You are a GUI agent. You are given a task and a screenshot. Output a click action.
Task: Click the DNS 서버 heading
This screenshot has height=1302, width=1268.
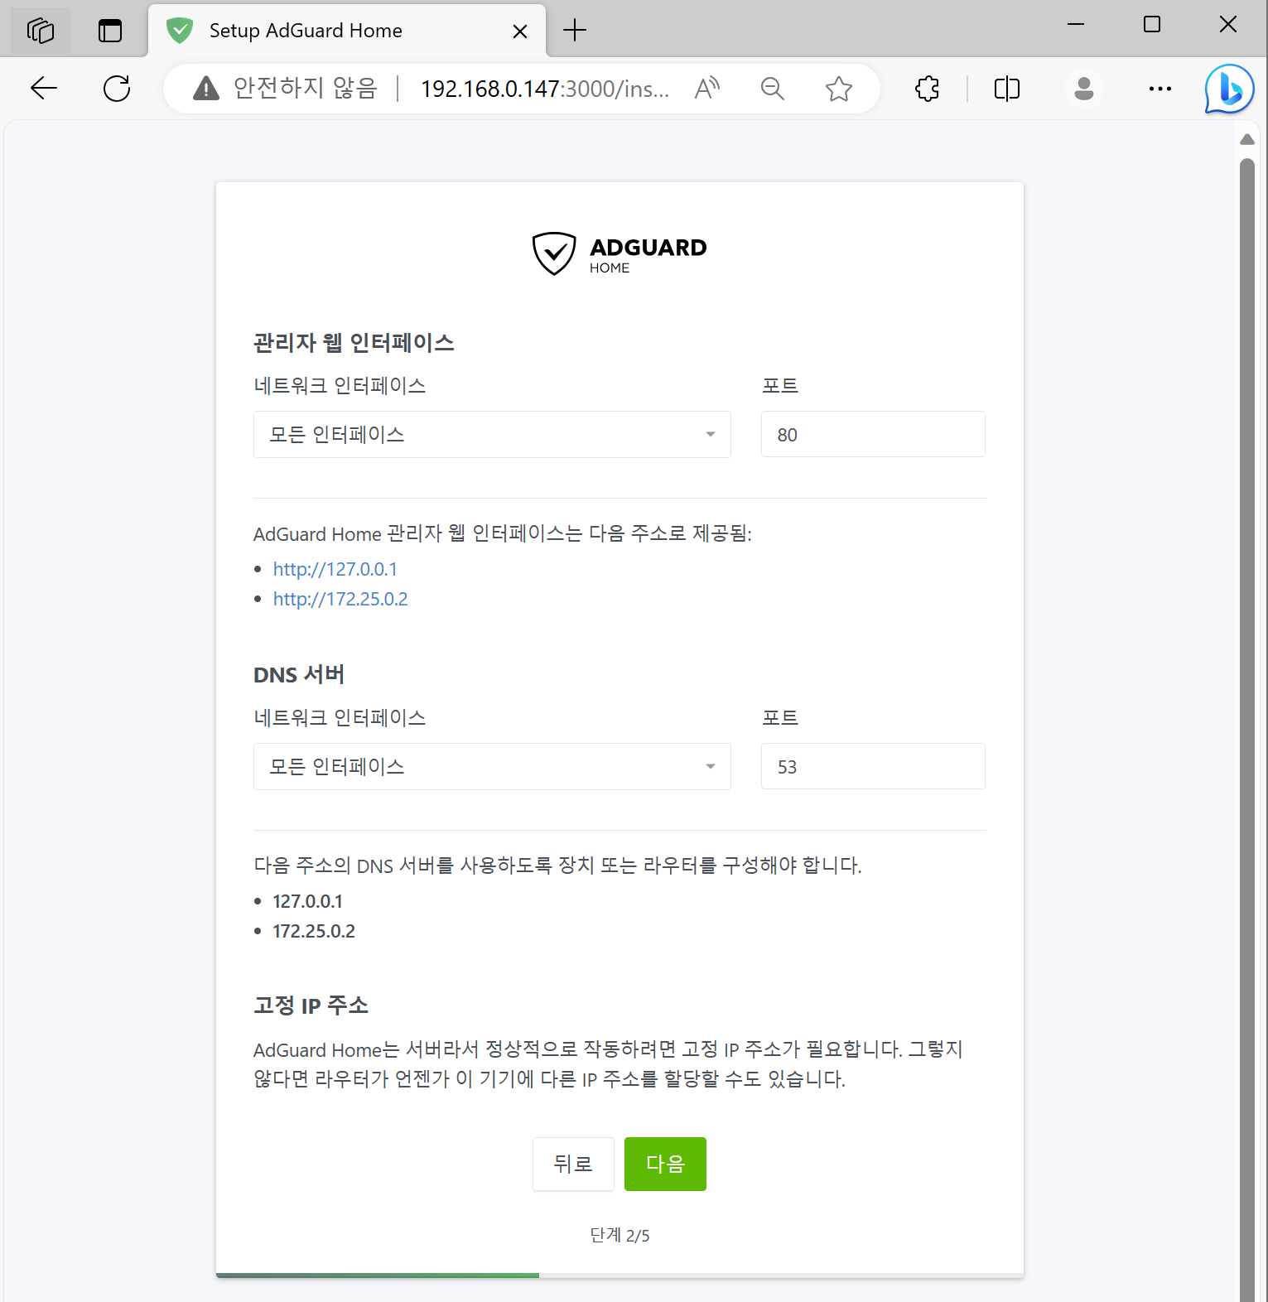pos(299,674)
